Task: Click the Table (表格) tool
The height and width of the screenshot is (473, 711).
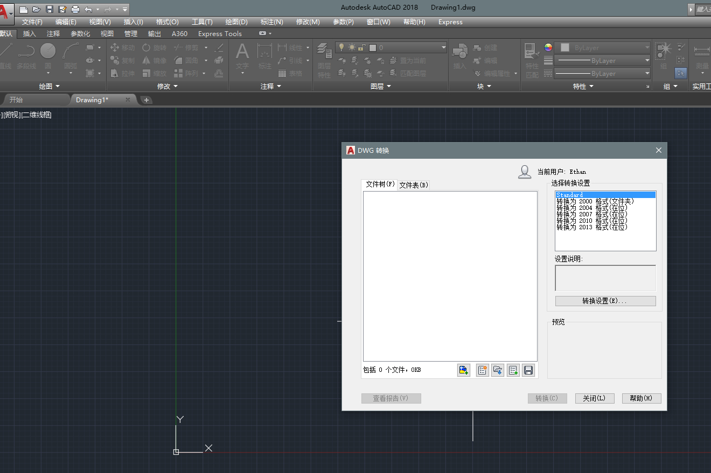Action: (290, 73)
